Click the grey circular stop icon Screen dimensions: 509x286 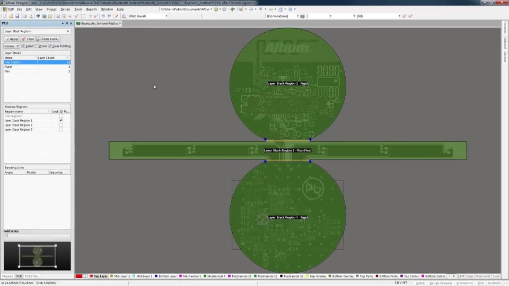224,9
